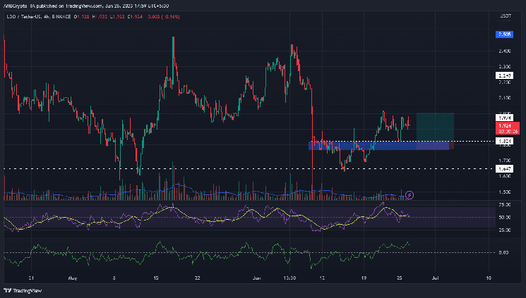The image size is (526, 298).
Task: Click the 13:30 time axis label
Action: [x=290, y=278]
